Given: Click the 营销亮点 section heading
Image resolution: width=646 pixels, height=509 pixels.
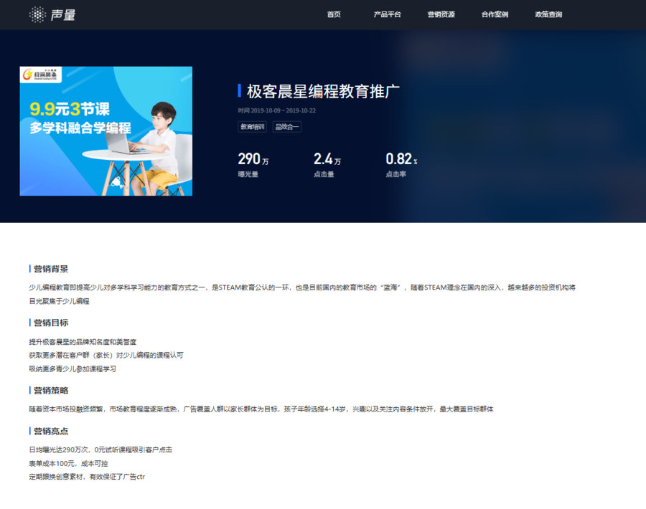Looking at the screenshot, I should pyautogui.click(x=51, y=432).
